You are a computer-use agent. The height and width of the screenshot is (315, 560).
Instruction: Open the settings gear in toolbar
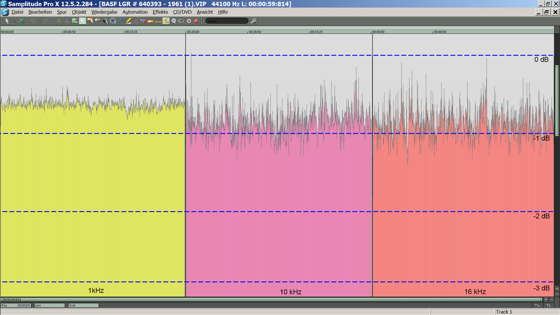(189, 21)
